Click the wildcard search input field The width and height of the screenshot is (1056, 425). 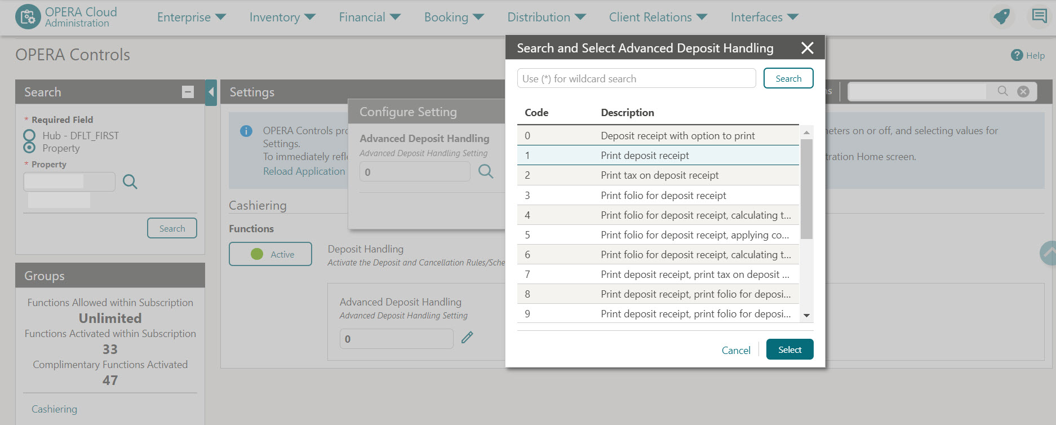(636, 78)
